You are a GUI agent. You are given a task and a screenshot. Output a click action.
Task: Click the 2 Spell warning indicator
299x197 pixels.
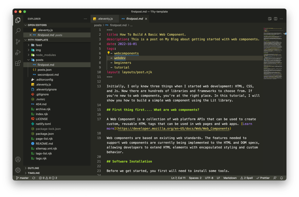(x=247, y=178)
